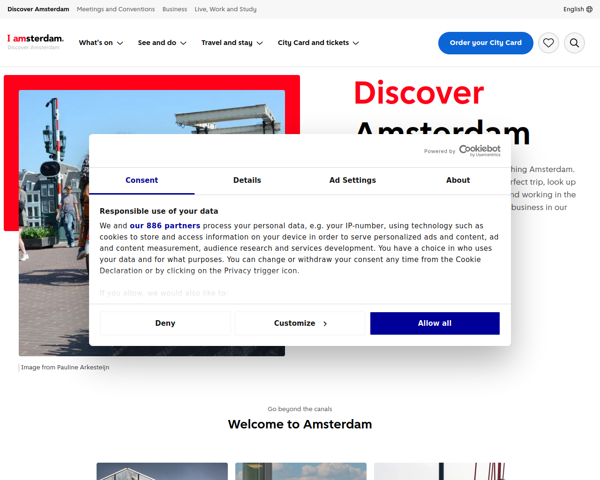Image resolution: width=600 pixels, height=480 pixels.
Task: Expand the What's on menu
Action: pos(101,43)
